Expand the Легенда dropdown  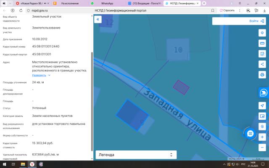134,155
